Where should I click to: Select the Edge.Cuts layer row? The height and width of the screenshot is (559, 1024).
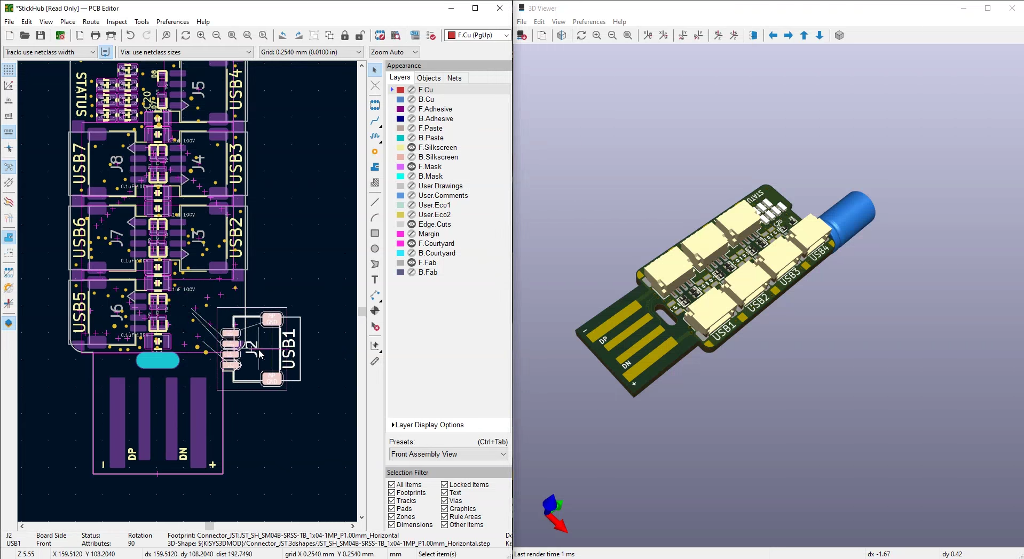click(435, 225)
